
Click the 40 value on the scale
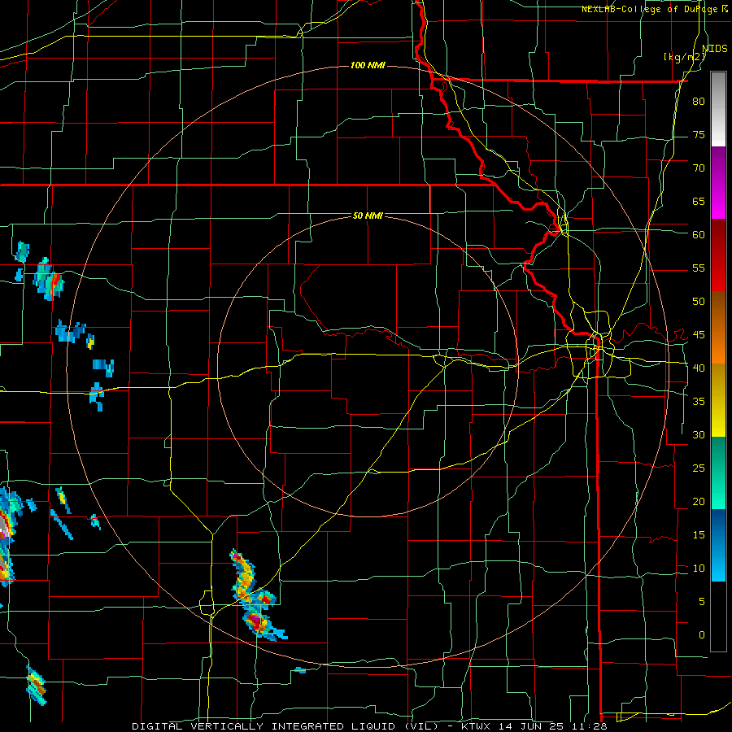[x=699, y=368]
